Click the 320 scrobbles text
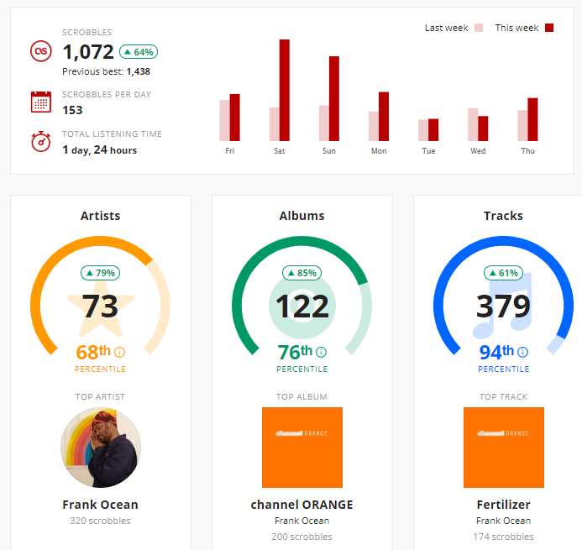 tap(100, 521)
